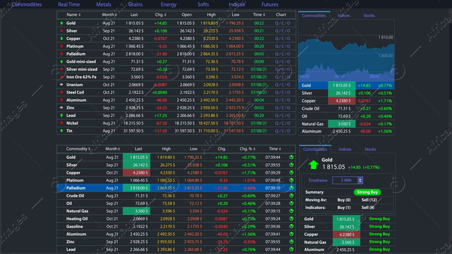452x254 pixels.
Task: Open Q/C/O chart links for Gold
Action: pyautogui.click(x=283, y=23)
